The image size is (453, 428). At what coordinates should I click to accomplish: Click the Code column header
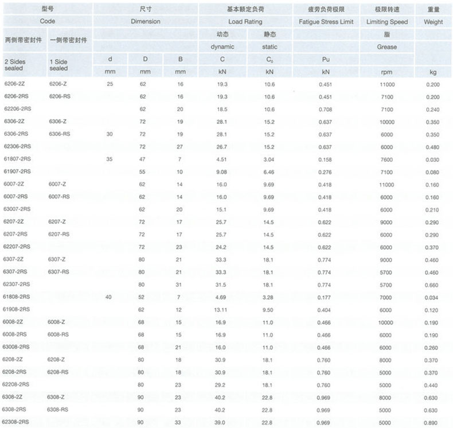point(47,22)
